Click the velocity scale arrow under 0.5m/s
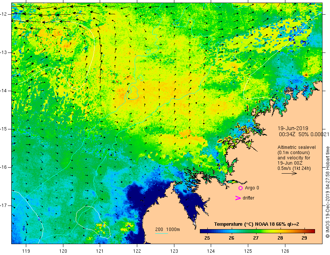The image size is (330, 255). click(x=289, y=173)
